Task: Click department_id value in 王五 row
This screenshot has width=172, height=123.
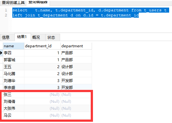Action: pos(42,67)
